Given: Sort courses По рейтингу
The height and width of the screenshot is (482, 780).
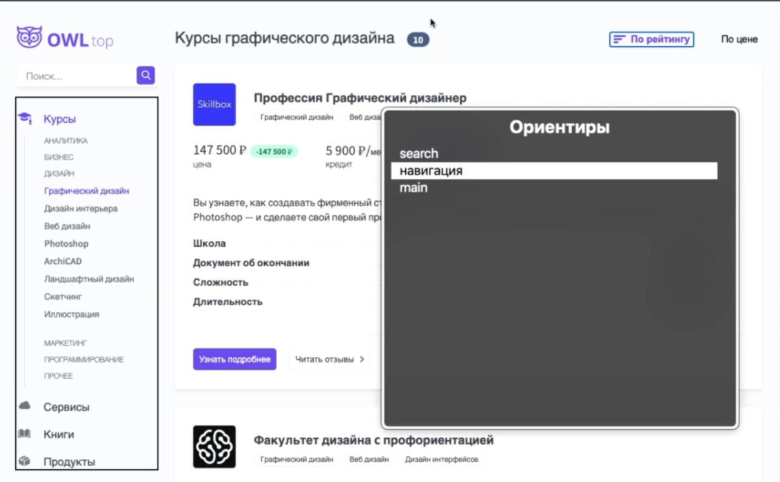Looking at the screenshot, I should [652, 40].
